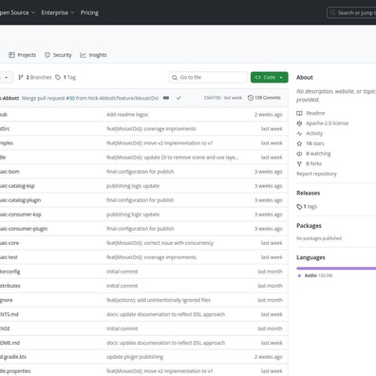Image resolution: width=376 pixels, height=376 pixels.
Task: Open commit 'update DI to remove scene'
Action: pos(173,158)
